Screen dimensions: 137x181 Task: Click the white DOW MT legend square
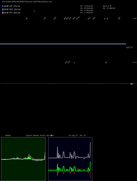(3, 10)
